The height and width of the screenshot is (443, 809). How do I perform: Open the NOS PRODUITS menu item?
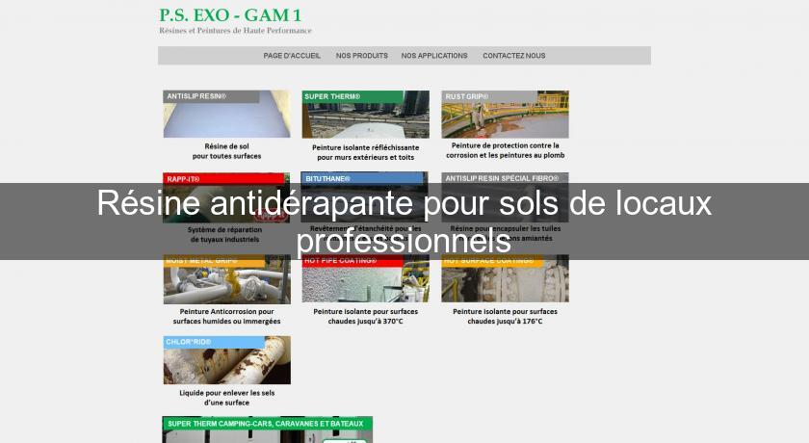[x=362, y=56]
